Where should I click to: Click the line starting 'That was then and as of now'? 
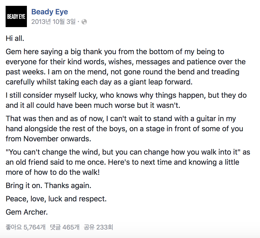pos(121,118)
